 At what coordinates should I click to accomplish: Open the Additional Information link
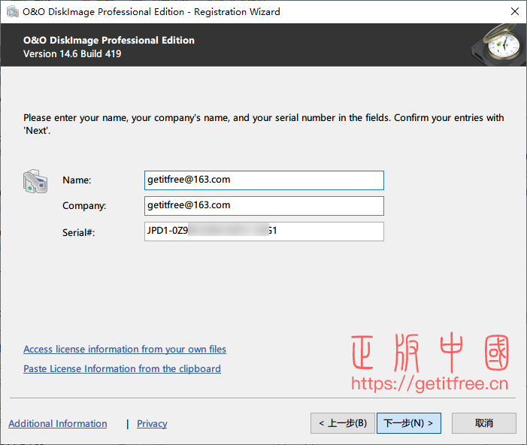(58, 423)
